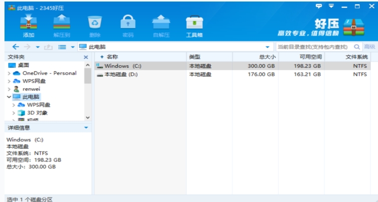Image resolution: width=378 pixels, height=202 pixels.
Task: Expand the top-level WPS网盘 node below OneDrive
Action: click(9, 81)
